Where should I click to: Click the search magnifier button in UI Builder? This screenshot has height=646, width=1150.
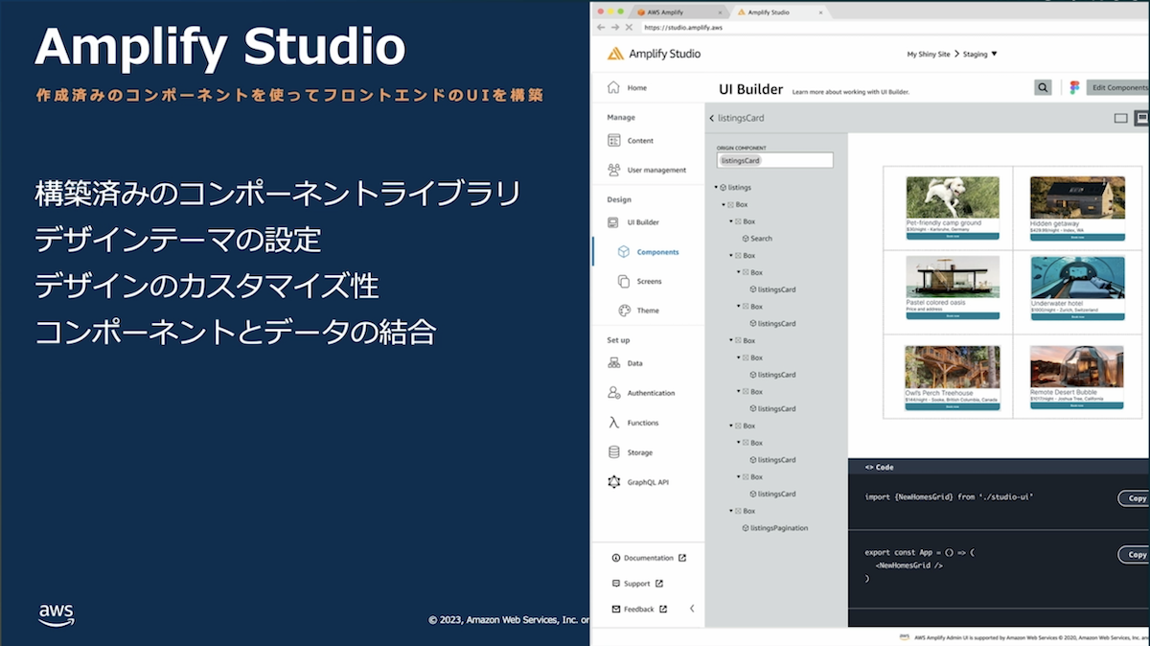(x=1043, y=87)
